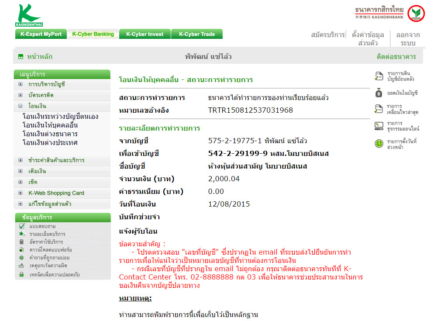Click the amount 2,000.04
The width and height of the screenshot is (437, 321).
click(x=224, y=179)
